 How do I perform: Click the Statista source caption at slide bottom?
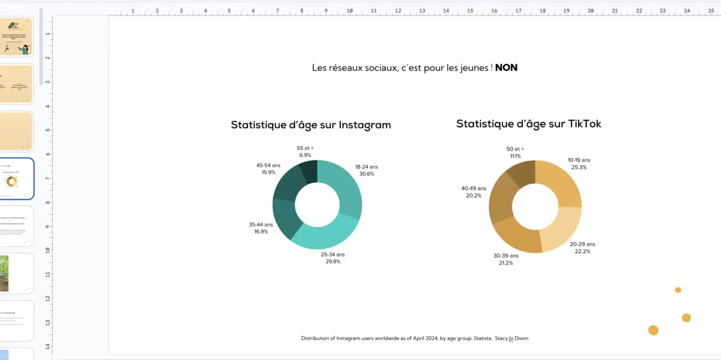(x=414, y=338)
